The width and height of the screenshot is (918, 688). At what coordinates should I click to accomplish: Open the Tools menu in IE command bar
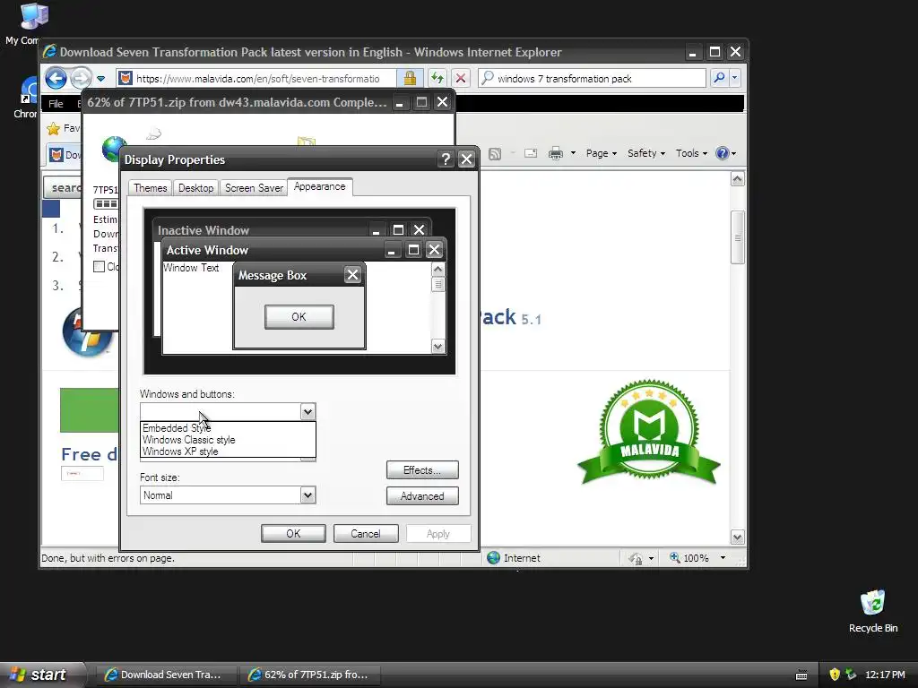691,153
